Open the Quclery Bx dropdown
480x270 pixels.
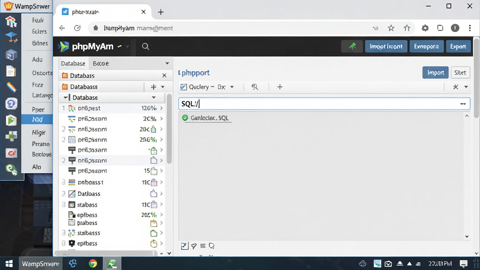[232, 87]
